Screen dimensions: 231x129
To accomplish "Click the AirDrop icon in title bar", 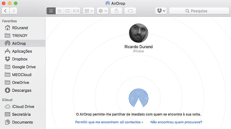I will 108,3.
